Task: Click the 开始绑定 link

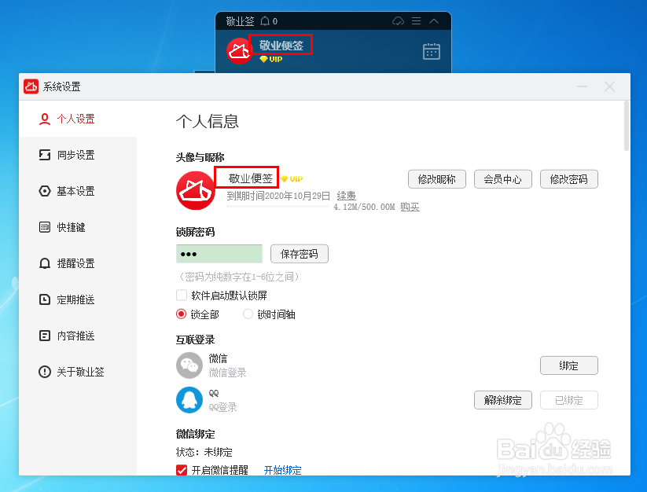Action: 283,470
